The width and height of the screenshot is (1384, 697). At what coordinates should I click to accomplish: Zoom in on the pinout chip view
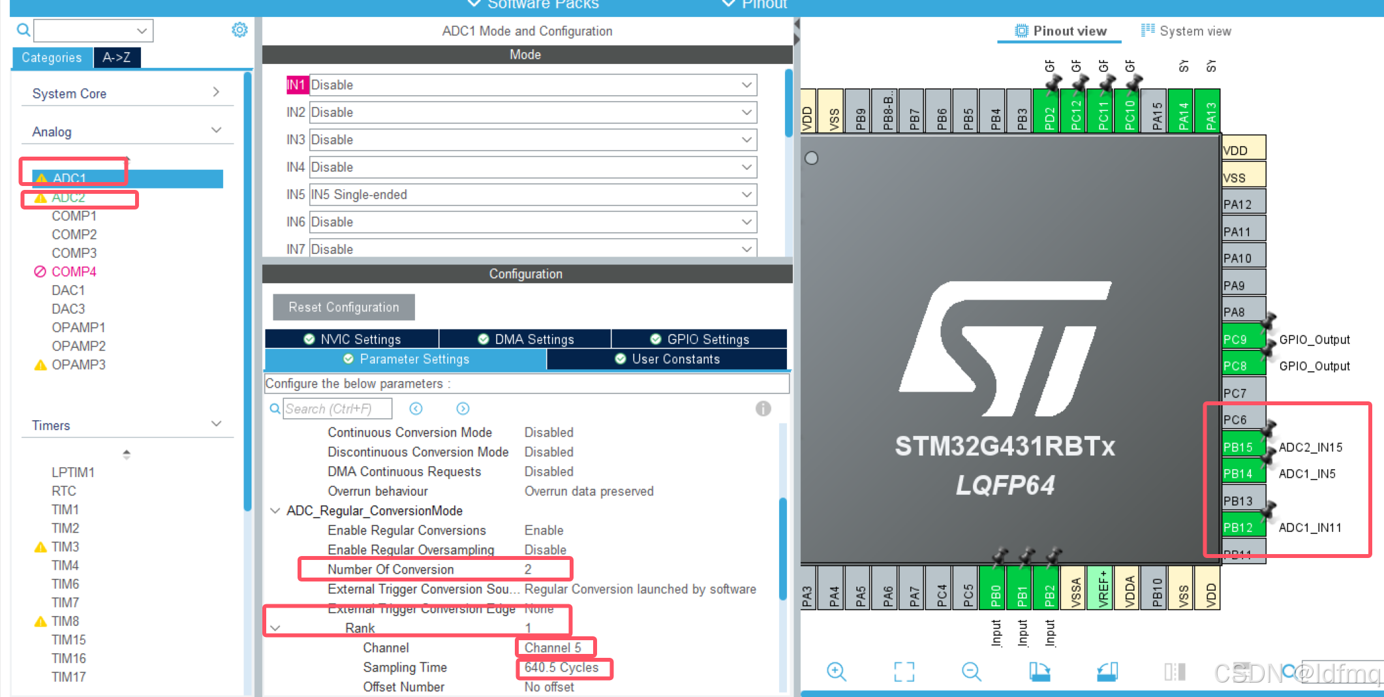[836, 671]
